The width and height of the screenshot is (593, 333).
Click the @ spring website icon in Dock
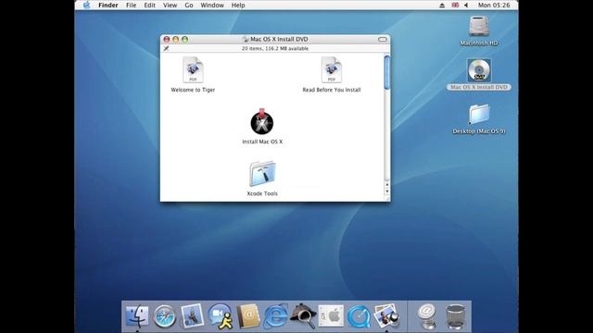point(427,316)
